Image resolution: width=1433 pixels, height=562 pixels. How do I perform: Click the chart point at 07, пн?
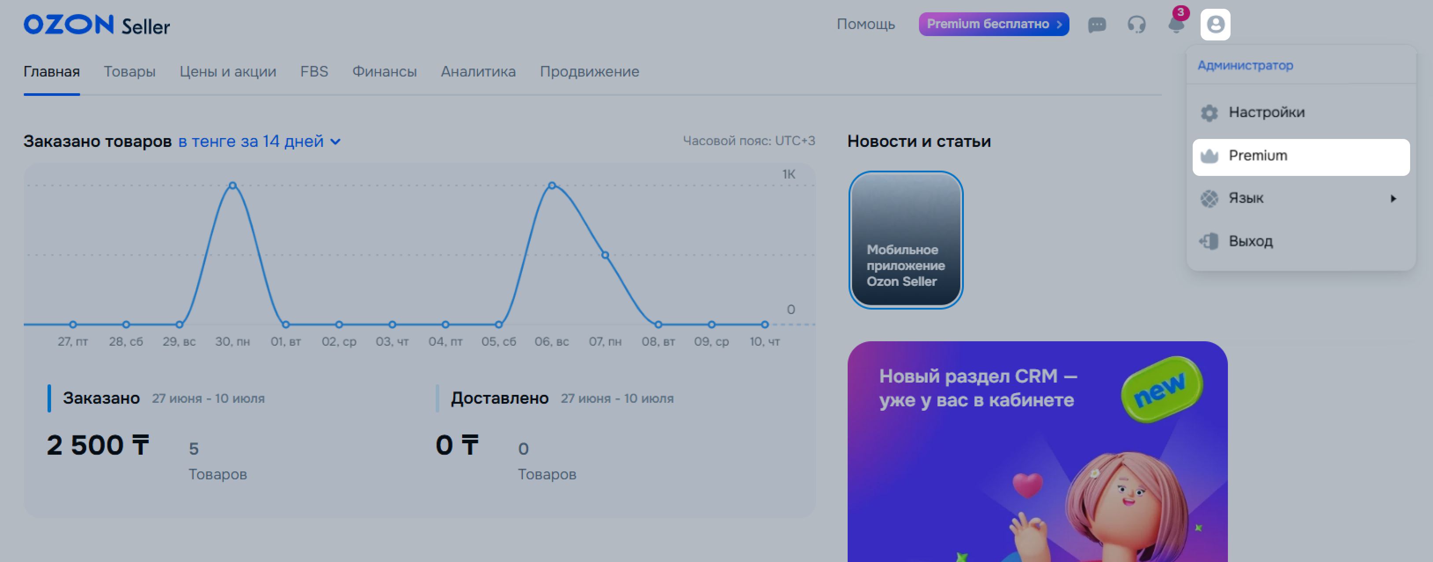click(x=605, y=255)
